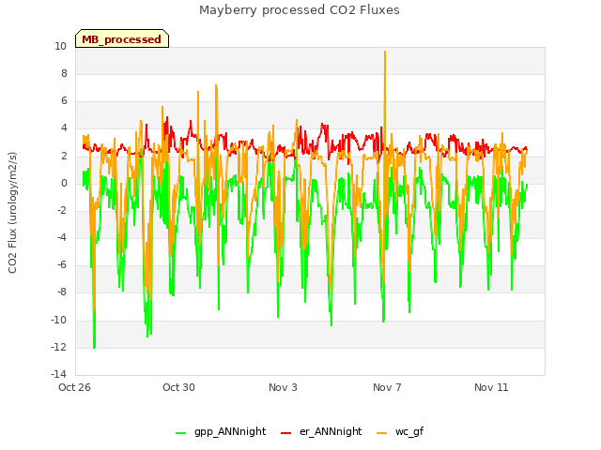Image resolution: width=601 pixels, height=450 pixels.
Task: Click the Nov 3 x-axis label
Action: [283, 387]
